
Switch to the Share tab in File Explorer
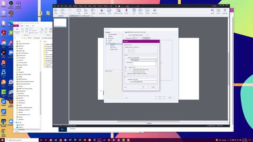tap(27, 26)
